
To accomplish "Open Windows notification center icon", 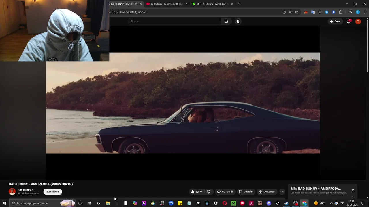I will [363, 203].
